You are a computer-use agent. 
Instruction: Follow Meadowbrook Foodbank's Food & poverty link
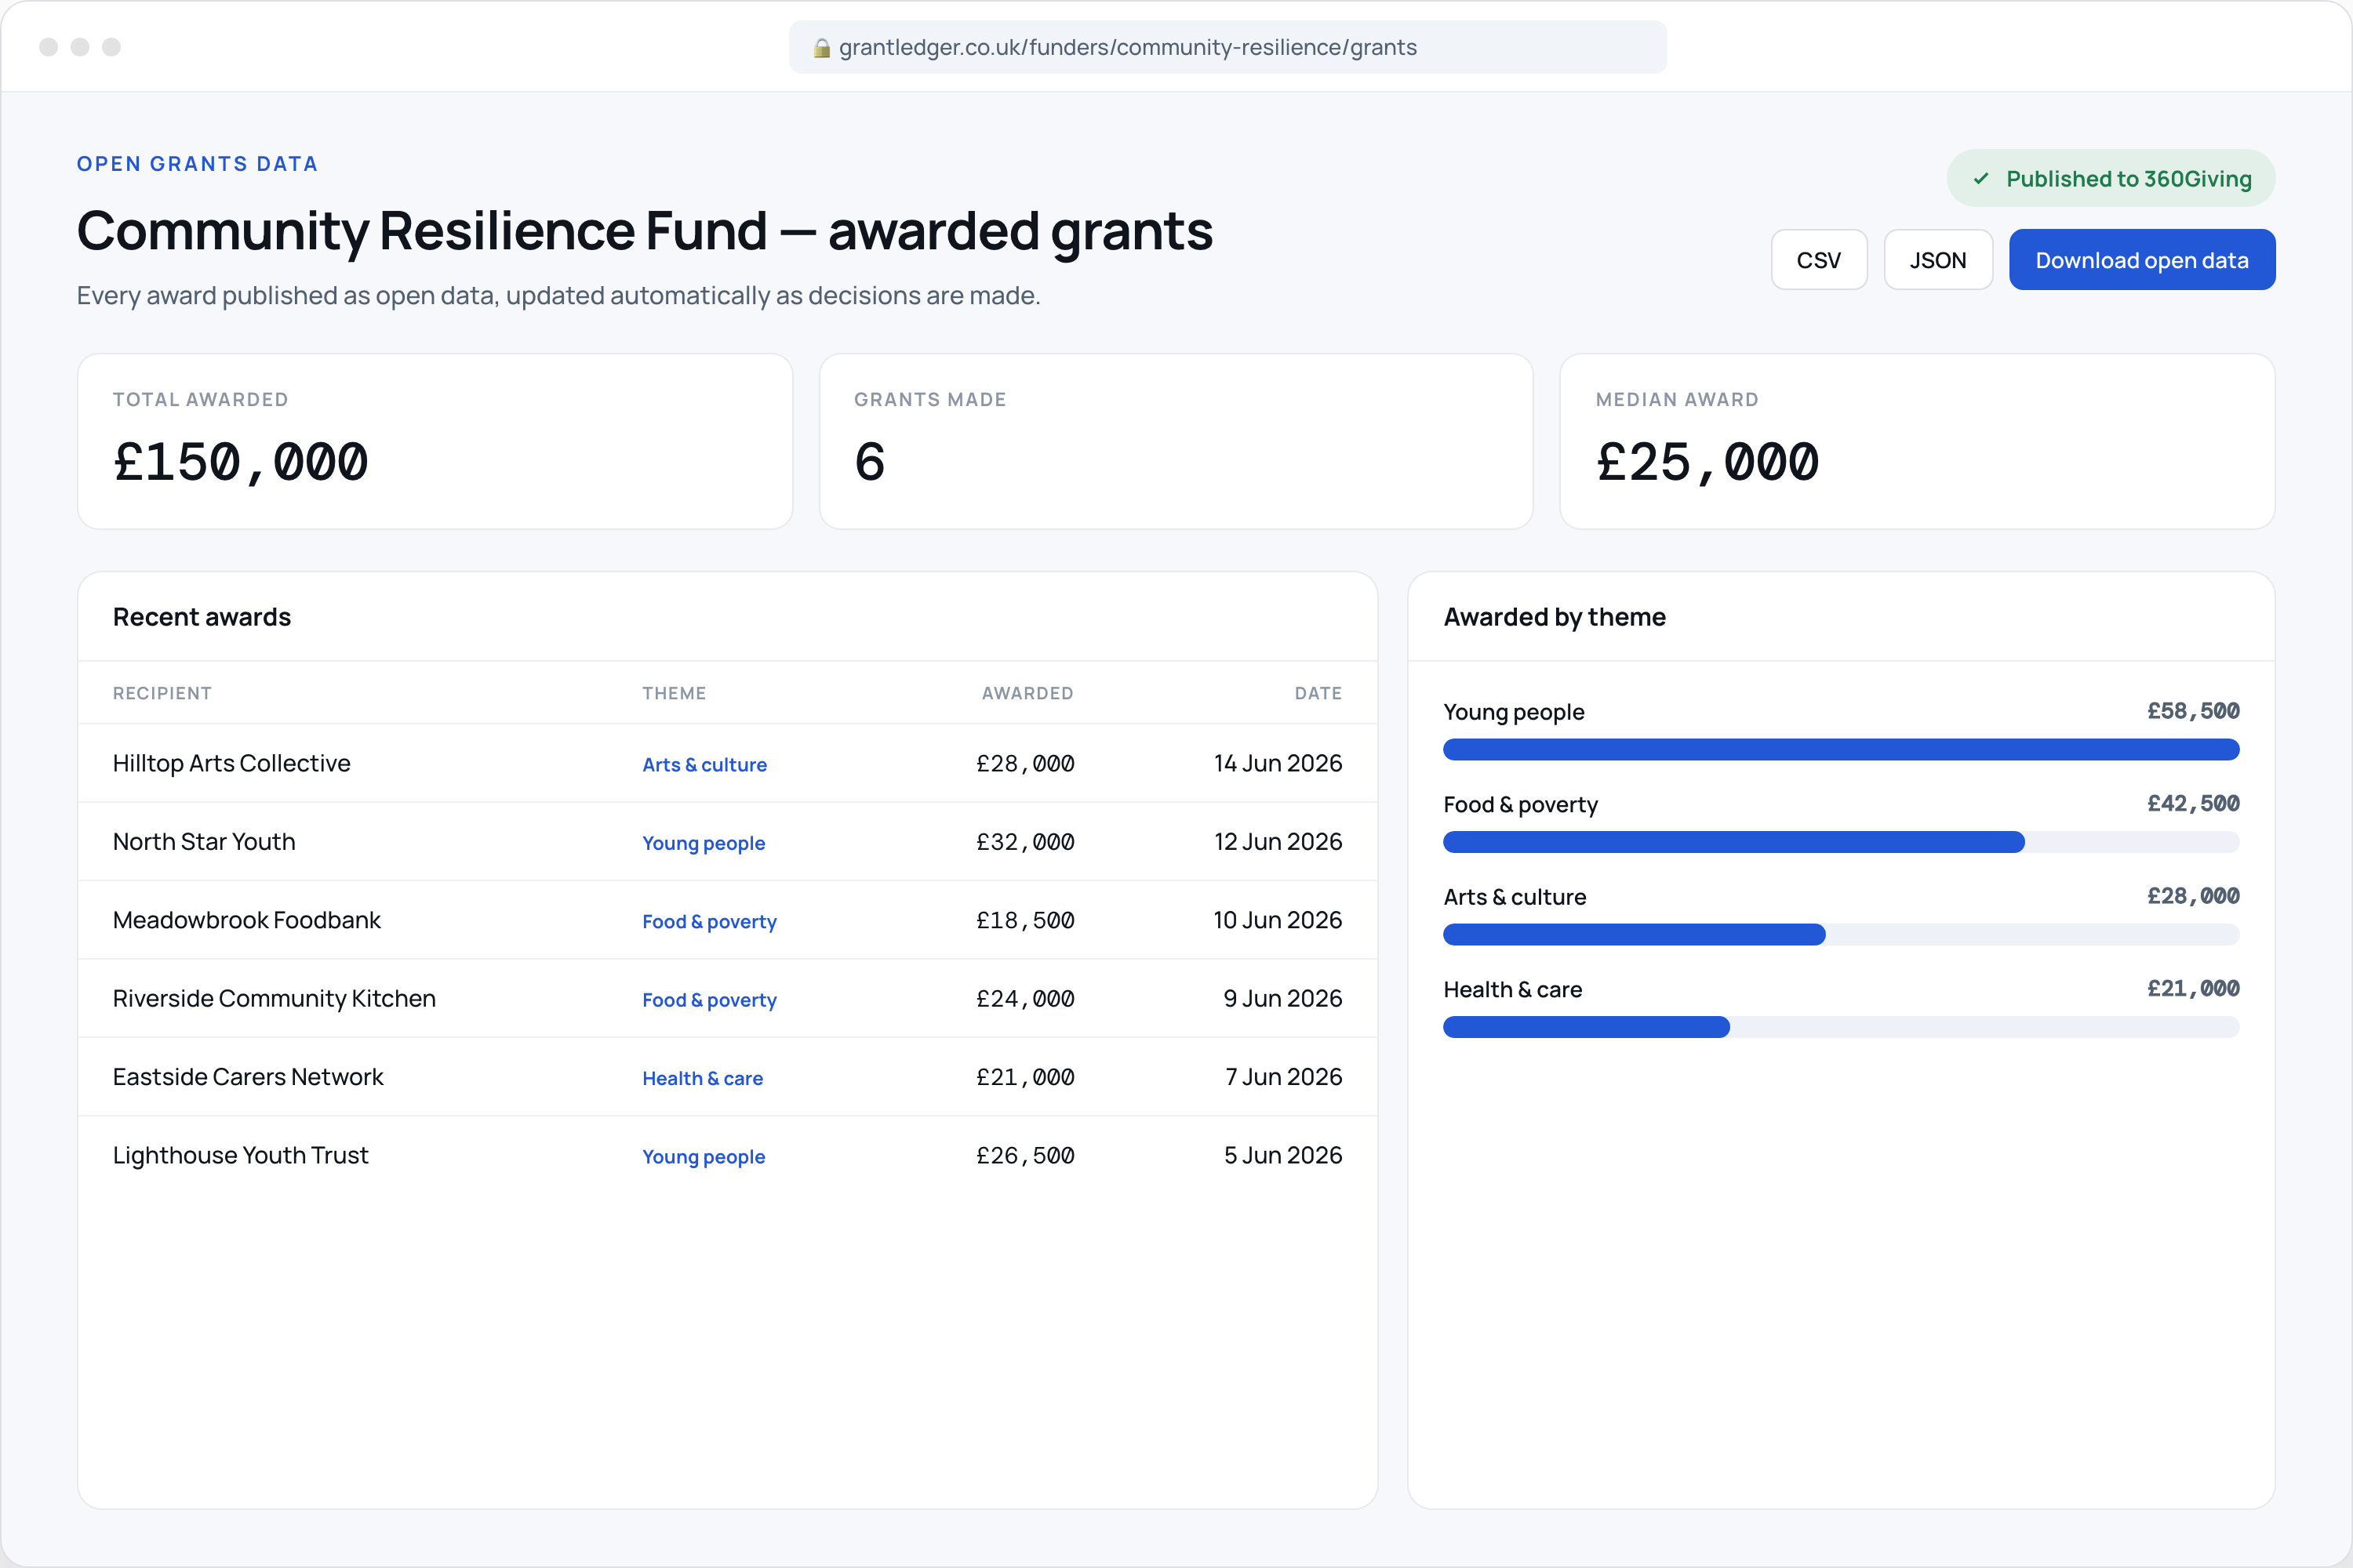709,922
